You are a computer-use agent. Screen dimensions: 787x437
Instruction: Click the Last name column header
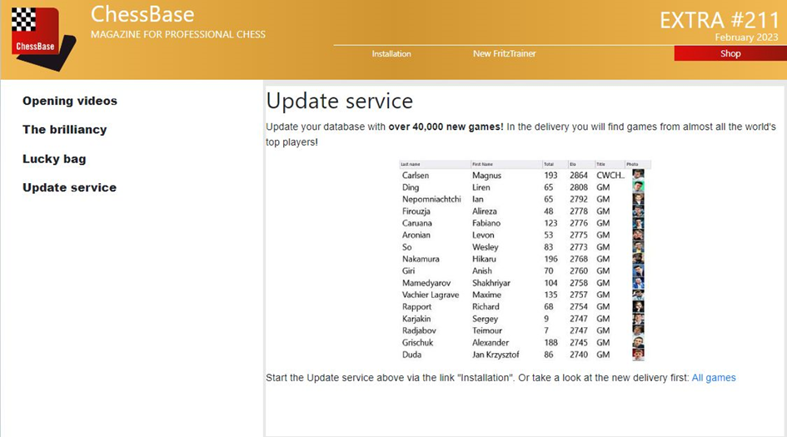pos(435,164)
